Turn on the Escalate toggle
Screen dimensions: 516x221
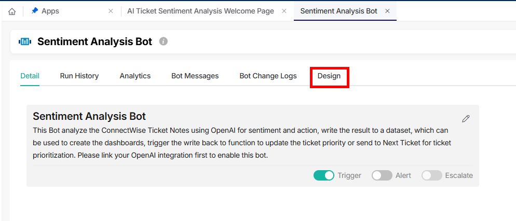[x=432, y=176]
